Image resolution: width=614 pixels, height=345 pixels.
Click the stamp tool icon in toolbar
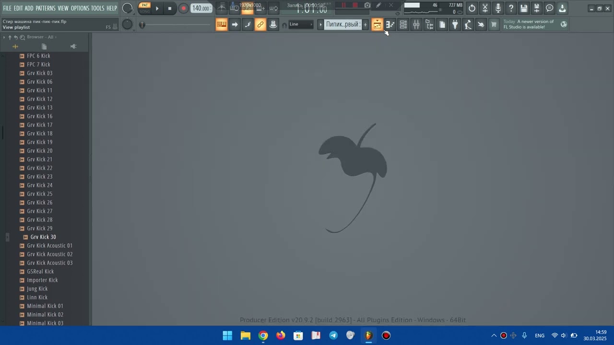point(273,24)
